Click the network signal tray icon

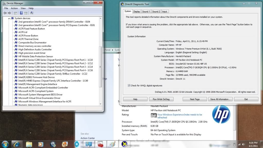tap(239, 144)
